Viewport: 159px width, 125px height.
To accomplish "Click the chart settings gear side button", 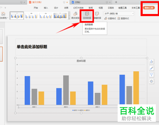I will pyautogui.click(x=151, y=81).
